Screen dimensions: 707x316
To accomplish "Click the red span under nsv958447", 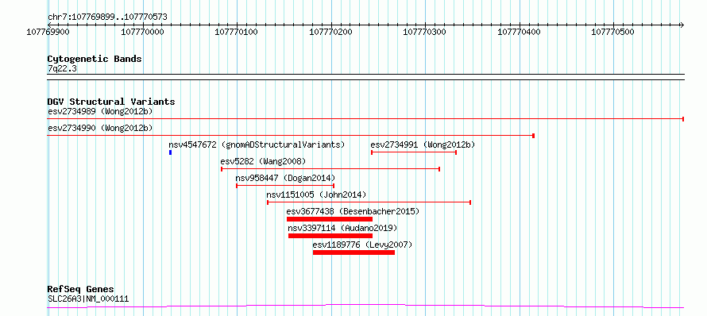I will coord(285,186).
